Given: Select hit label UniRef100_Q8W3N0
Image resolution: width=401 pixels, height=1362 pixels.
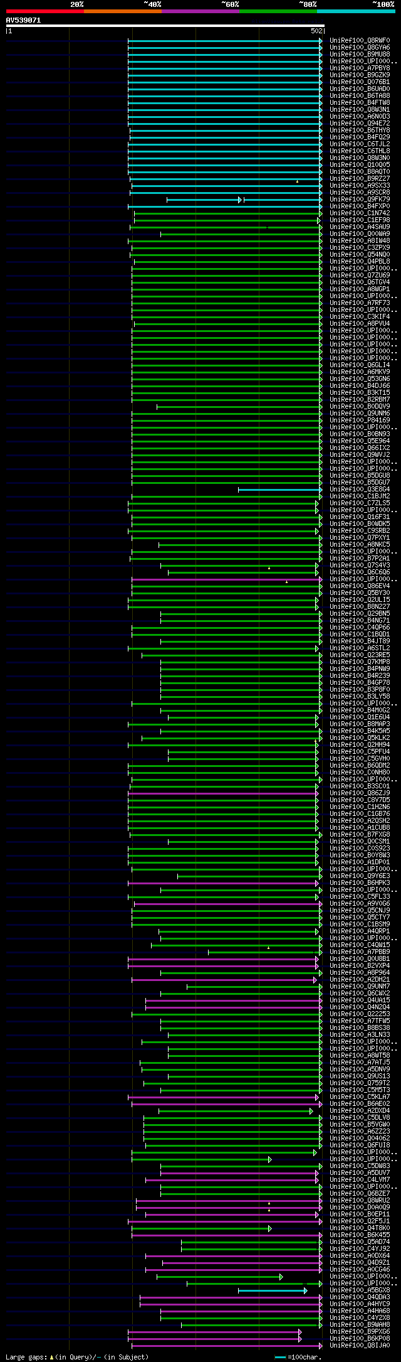Looking at the screenshot, I should [360, 158].
